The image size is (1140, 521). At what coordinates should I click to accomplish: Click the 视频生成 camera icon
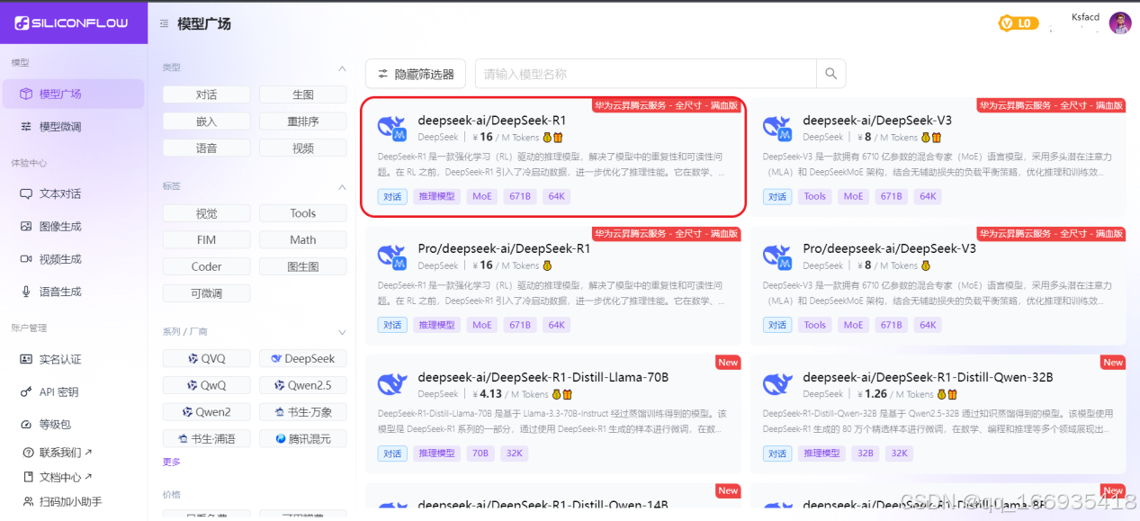[x=26, y=258]
